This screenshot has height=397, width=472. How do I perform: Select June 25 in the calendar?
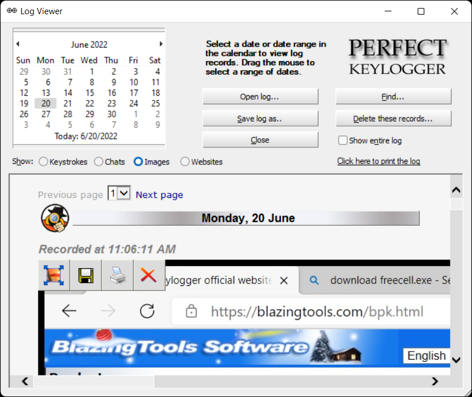click(155, 103)
